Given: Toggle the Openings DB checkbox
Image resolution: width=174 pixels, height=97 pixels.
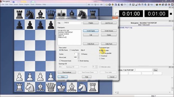Looking at the screenshot, I should tap(60, 67).
